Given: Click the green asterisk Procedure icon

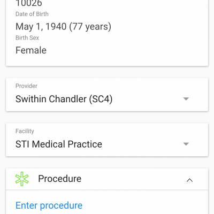Looking at the screenshot, I should pos(22,179).
